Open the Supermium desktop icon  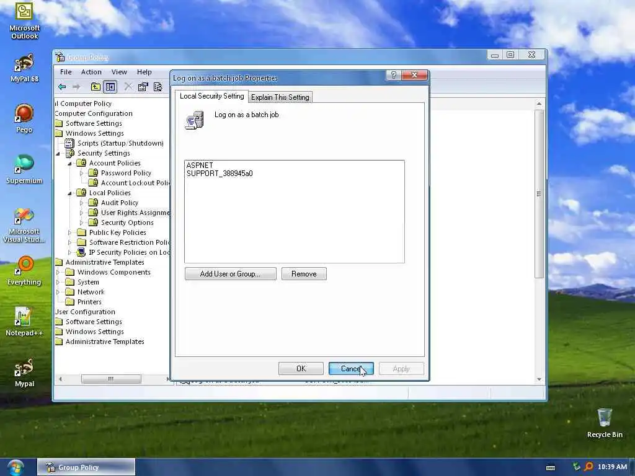pyautogui.click(x=24, y=169)
